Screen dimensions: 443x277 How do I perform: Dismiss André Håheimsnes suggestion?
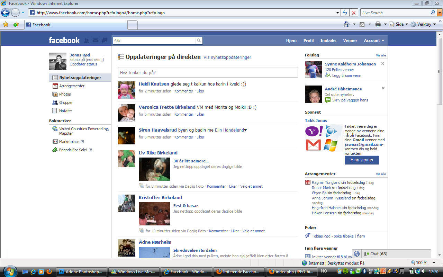tap(383, 88)
